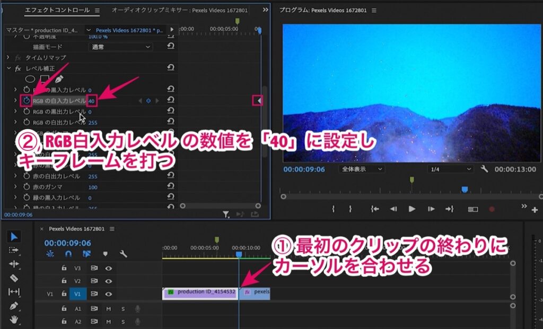
Task: Step back one frame in program monitor
Action: pos(393,209)
